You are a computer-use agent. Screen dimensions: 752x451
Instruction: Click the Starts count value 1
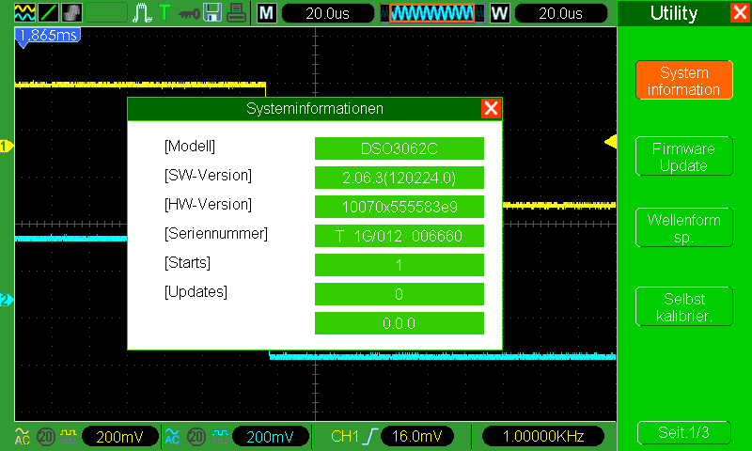click(399, 265)
